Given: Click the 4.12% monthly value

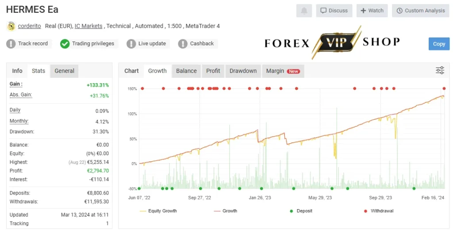Looking at the screenshot, I should pos(102,122).
